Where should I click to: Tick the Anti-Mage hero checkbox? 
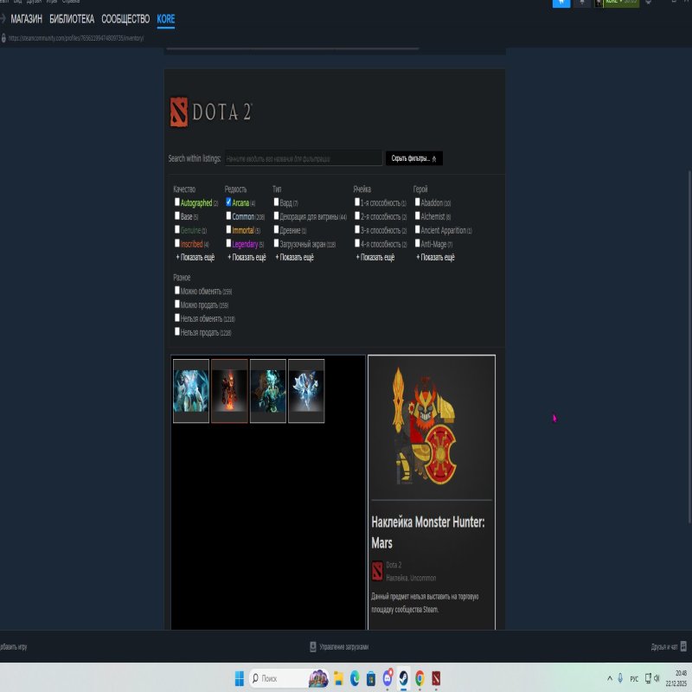point(418,244)
